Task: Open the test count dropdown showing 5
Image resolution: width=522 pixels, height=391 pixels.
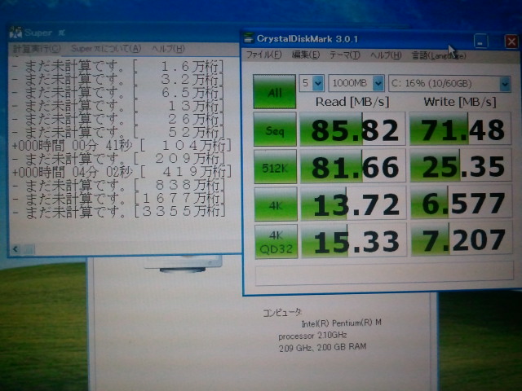Action: pyautogui.click(x=312, y=83)
